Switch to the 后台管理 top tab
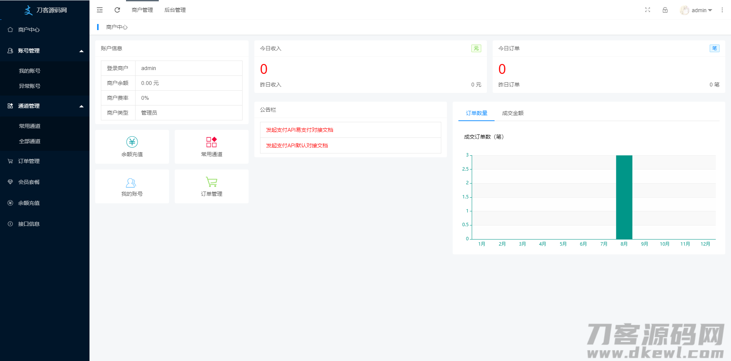The width and height of the screenshot is (731, 361). (175, 10)
